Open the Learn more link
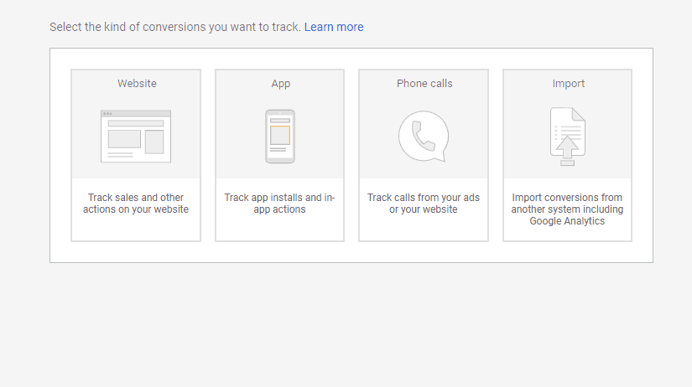Screen dimensions: 692x387 click(x=334, y=27)
